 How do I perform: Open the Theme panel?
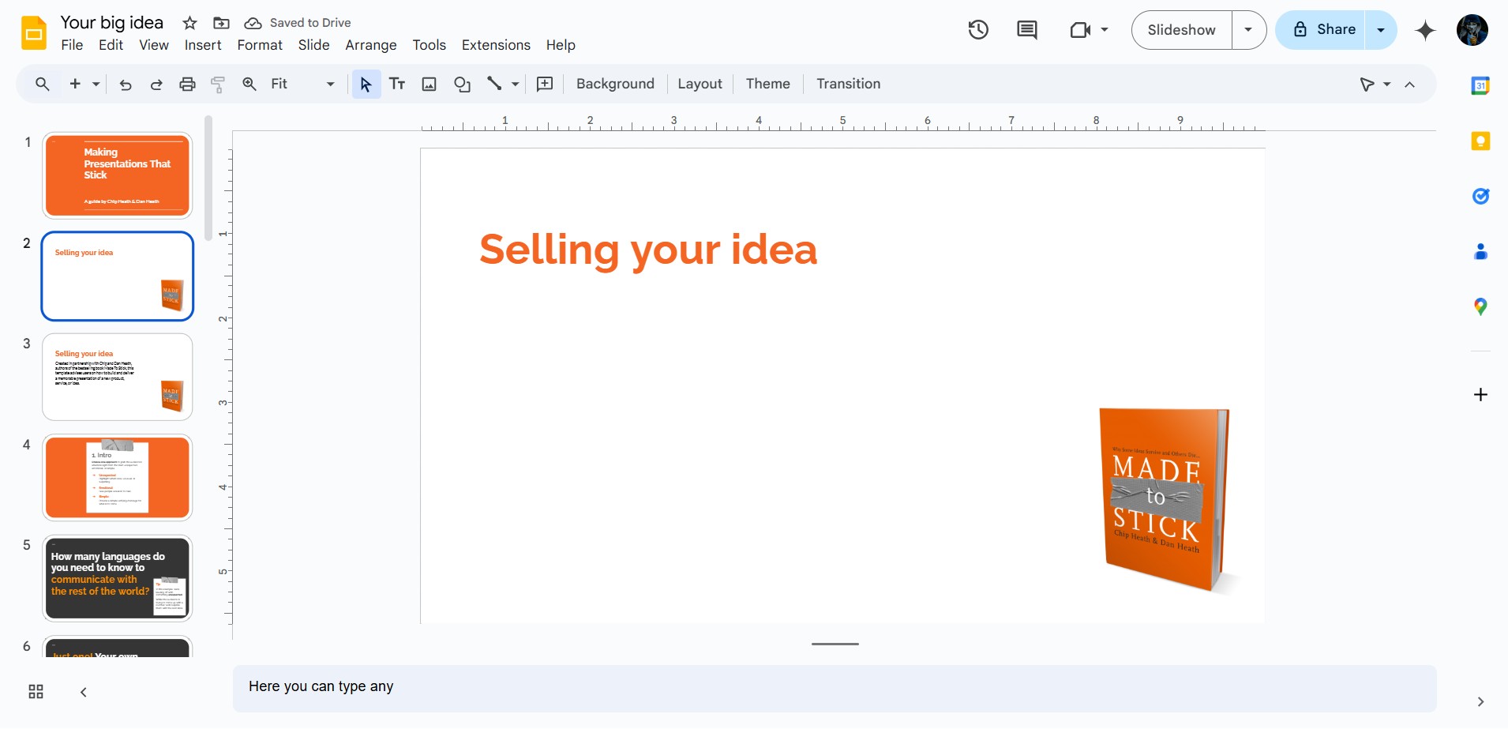(x=767, y=84)
